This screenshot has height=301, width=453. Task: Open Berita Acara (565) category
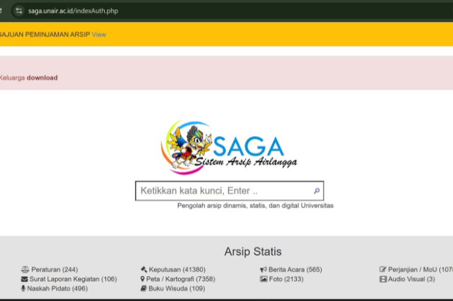[295, 269]
